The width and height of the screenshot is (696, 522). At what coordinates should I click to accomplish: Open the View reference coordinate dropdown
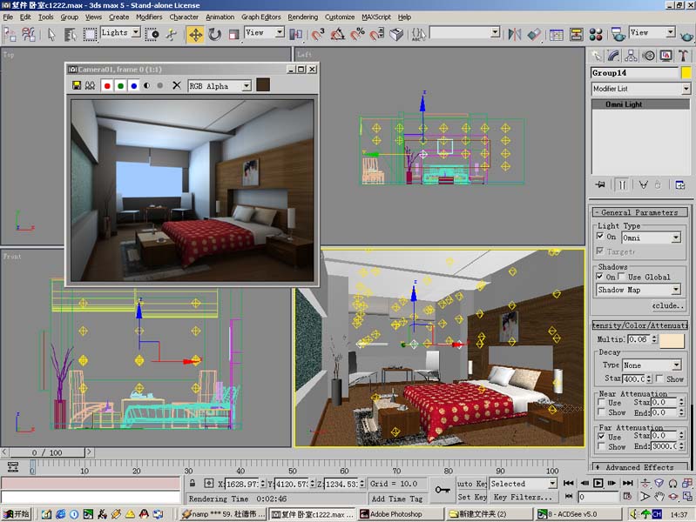280,32
